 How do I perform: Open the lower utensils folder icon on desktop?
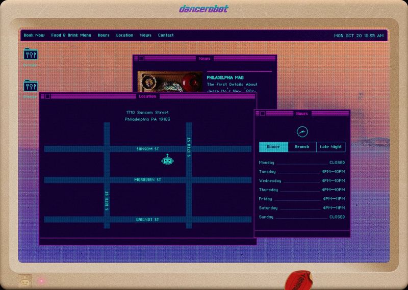(31, 86)
